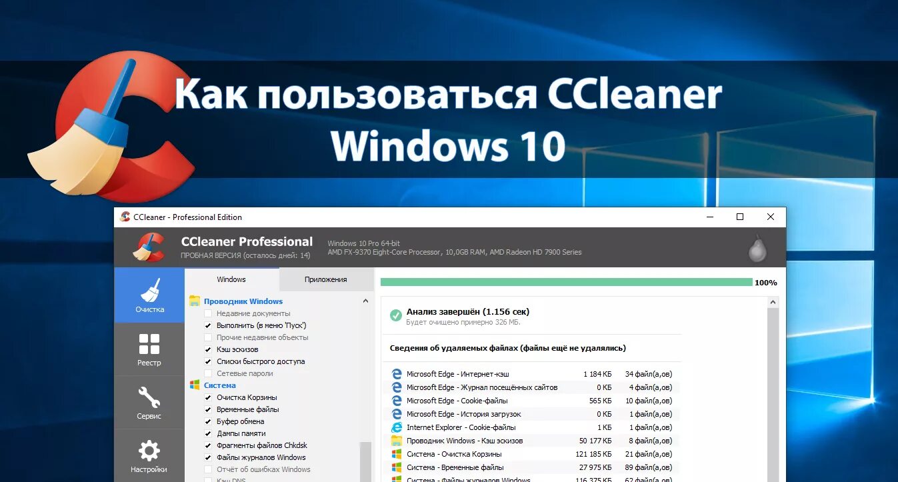Collapse the Проводник Windows group chevron
The height and width of the screenshot is (482, 898).
pyautogui.click(x=365, y=301)
